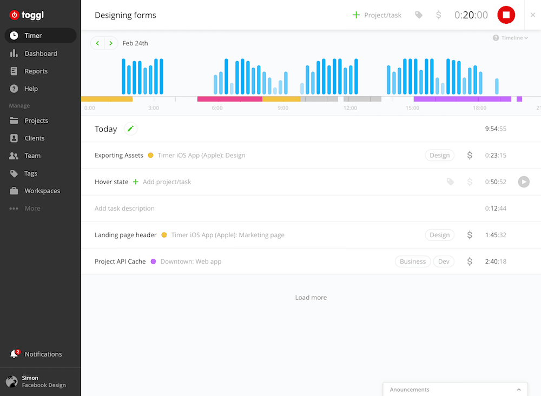Click the Add task description field

(x=125, y=209)
